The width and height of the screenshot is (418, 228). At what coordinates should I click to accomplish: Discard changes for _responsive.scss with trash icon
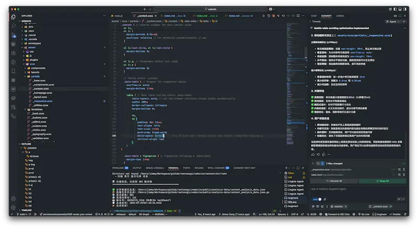[404, 170]
